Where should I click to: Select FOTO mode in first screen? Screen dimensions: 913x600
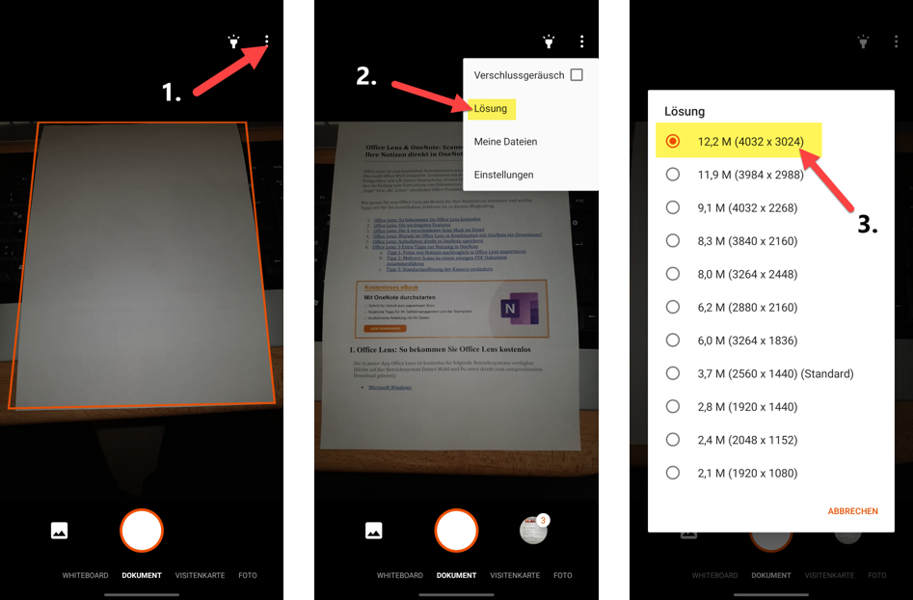pos(248,575)
